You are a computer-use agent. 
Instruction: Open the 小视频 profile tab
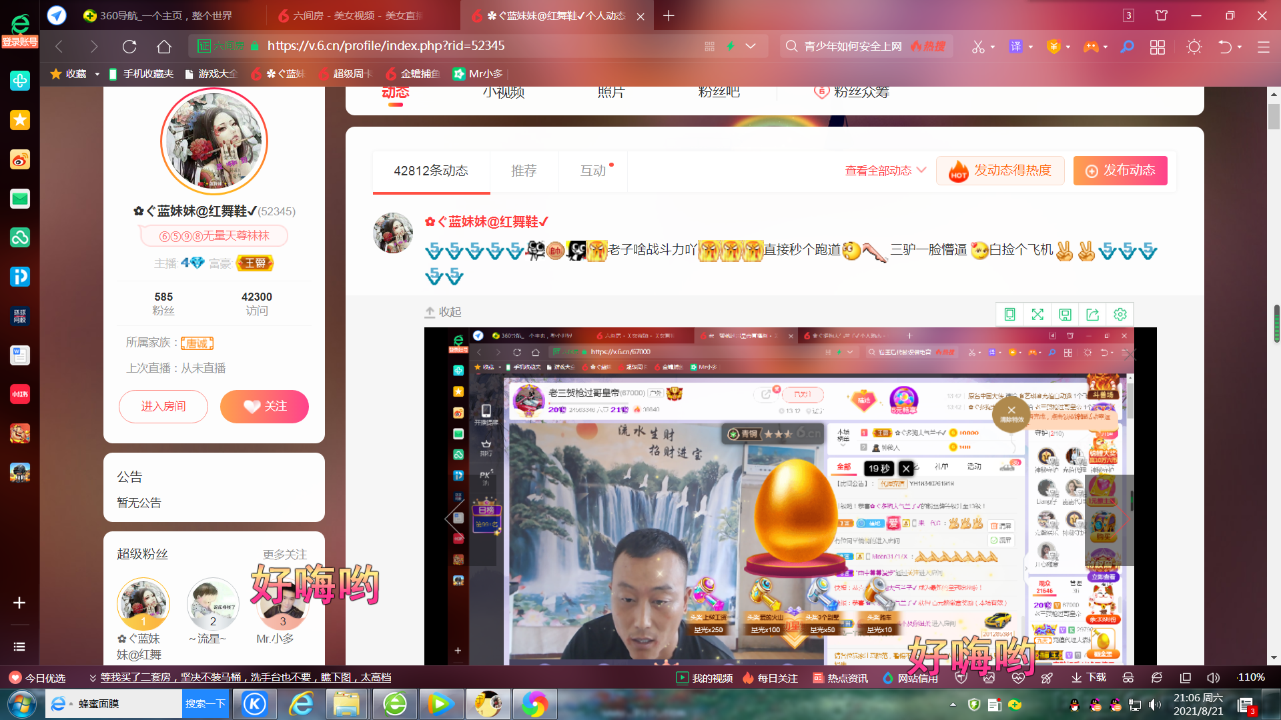coord(504,93)
